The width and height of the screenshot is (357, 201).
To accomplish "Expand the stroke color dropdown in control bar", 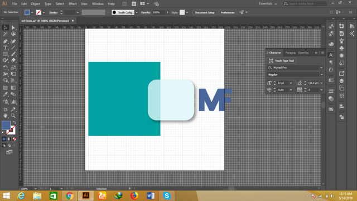I will [x=44, y=12].
